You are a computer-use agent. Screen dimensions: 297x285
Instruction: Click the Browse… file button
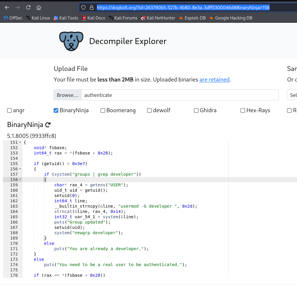click(67, 95)
